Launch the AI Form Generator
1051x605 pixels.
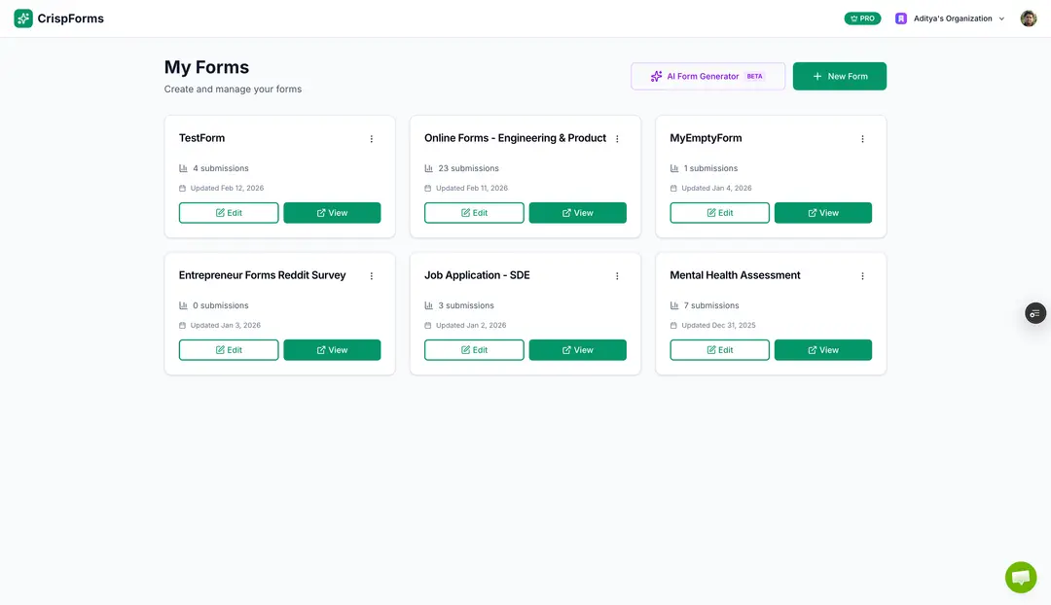click(707, 76)
